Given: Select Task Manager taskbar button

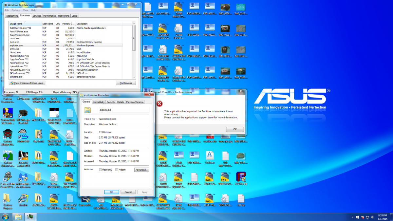Looking at the screenshot, I should pos(31,216).
